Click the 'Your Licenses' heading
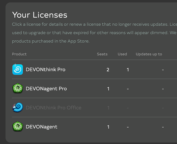 pyautogui.click(x=40, y=15)
